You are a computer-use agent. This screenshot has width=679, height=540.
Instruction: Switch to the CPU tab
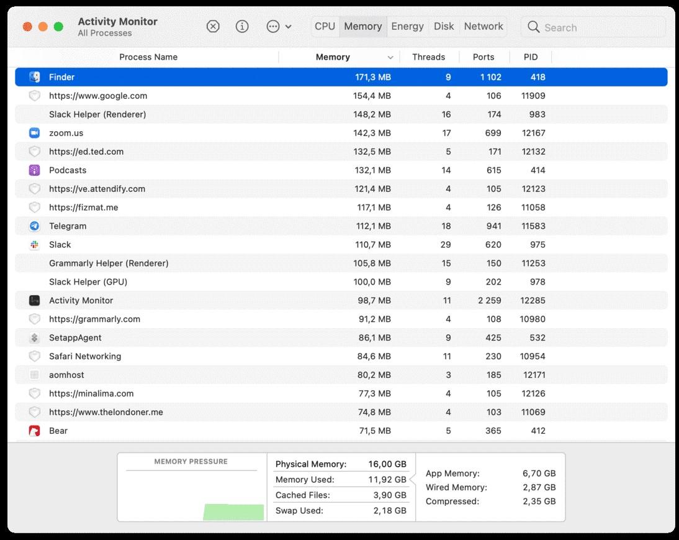pos(325,27)
